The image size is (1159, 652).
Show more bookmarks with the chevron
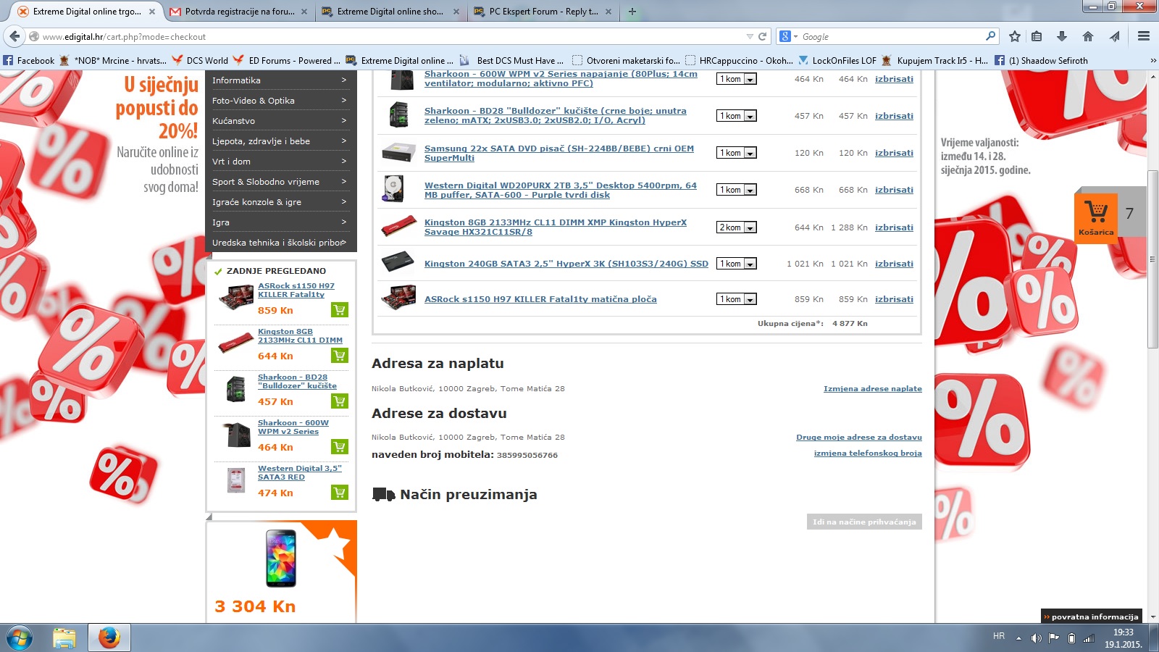[x=1152, y=61]
